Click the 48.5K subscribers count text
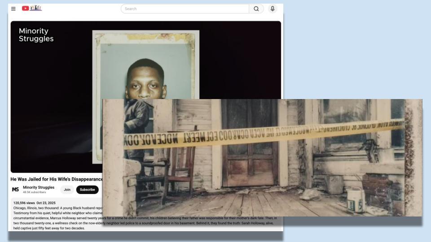Screen dimensions: 431x242 pyautogui.click(x=35, y=192)
